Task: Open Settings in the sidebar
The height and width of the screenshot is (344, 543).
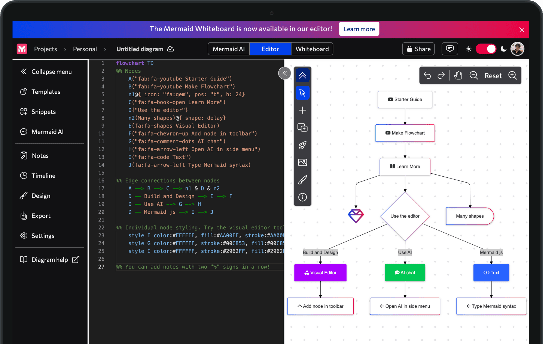Action: 37,236
